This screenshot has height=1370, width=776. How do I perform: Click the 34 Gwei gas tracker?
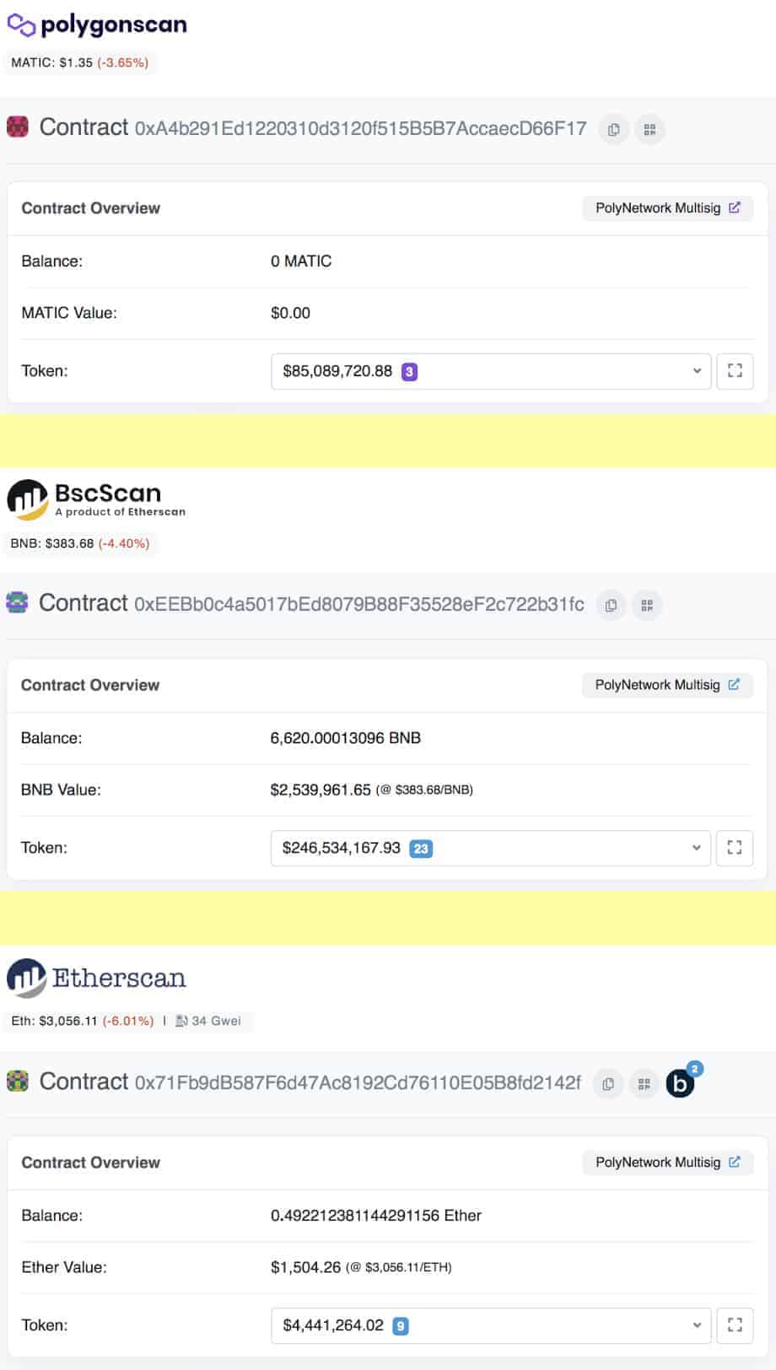point(208,1021)
